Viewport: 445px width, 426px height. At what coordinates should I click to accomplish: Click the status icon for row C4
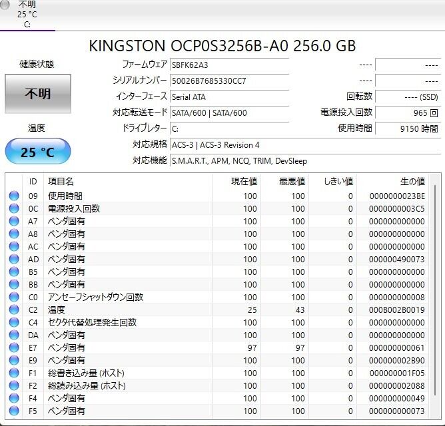14,322
